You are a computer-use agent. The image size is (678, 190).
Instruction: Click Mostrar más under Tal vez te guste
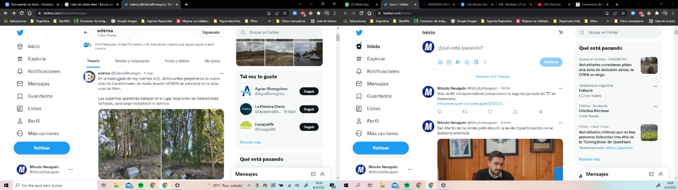[250, 142]
